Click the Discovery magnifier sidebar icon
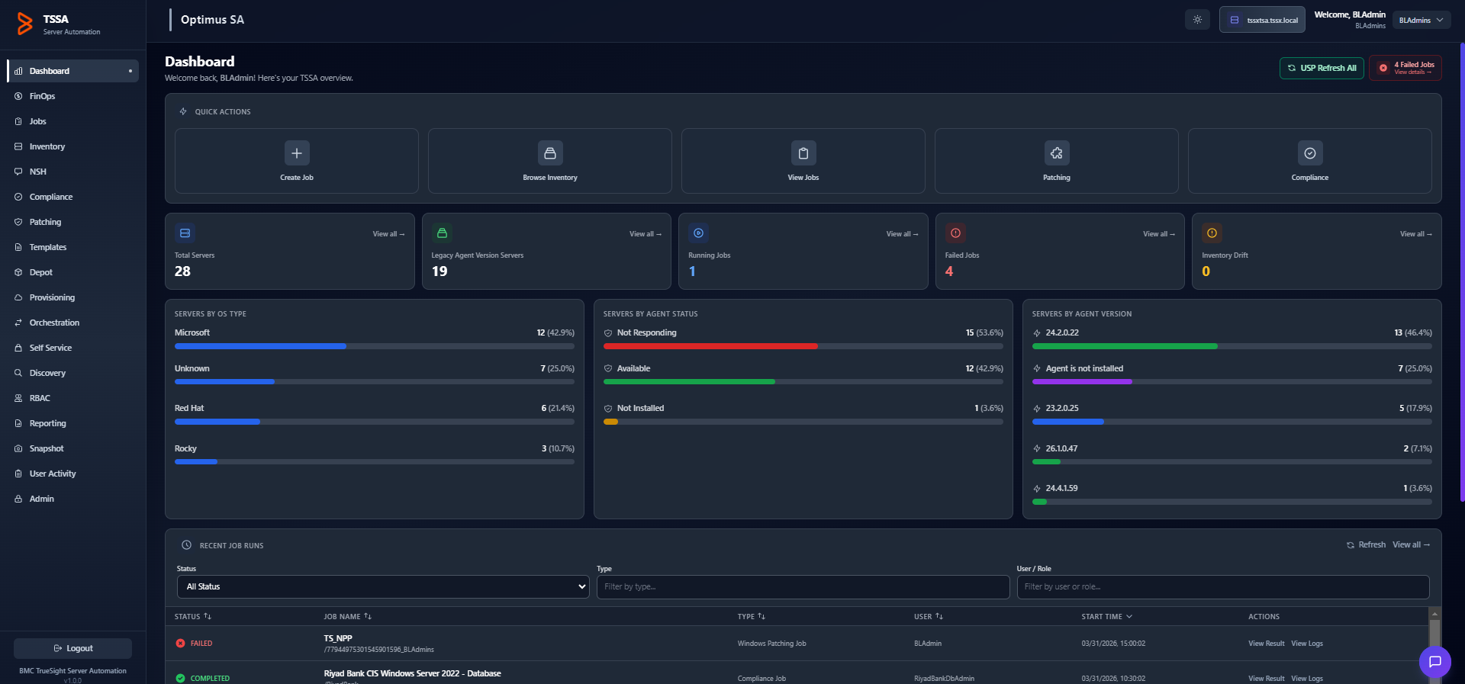 18,373
